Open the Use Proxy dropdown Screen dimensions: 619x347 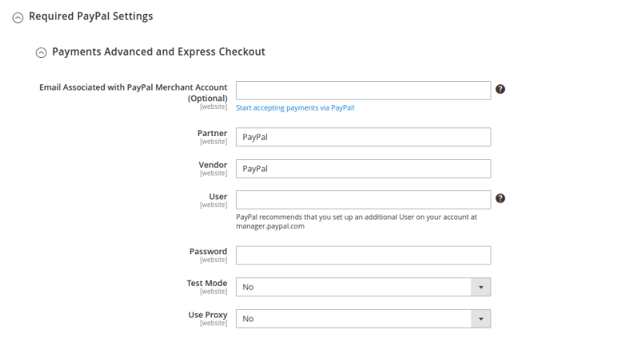coord(363,318)
